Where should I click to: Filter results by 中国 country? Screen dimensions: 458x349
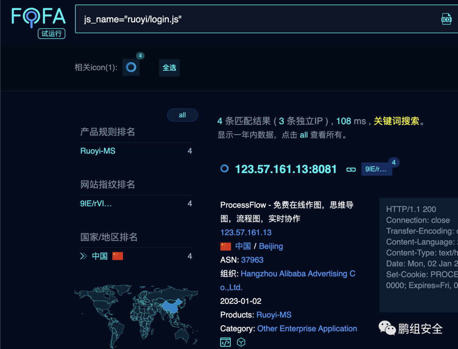pyautogui.click(x=100, y=256)
